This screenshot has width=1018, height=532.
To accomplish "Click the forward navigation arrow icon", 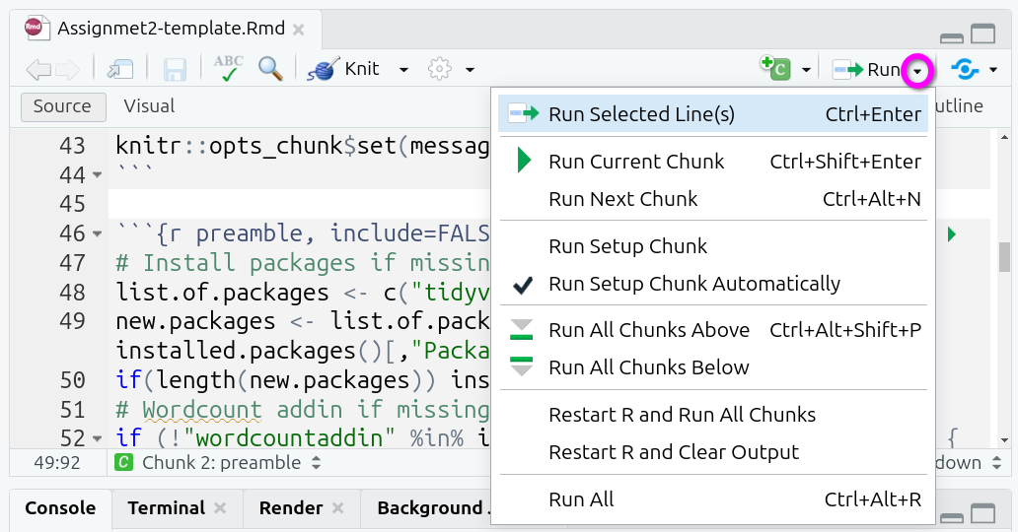I will (67, 69).
